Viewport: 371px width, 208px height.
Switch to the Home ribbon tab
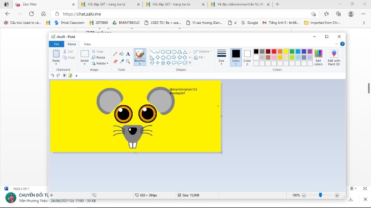72,44
